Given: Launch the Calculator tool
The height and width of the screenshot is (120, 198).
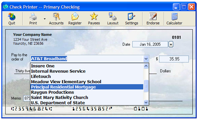Looking at the screenshot, I should (174, 19).
